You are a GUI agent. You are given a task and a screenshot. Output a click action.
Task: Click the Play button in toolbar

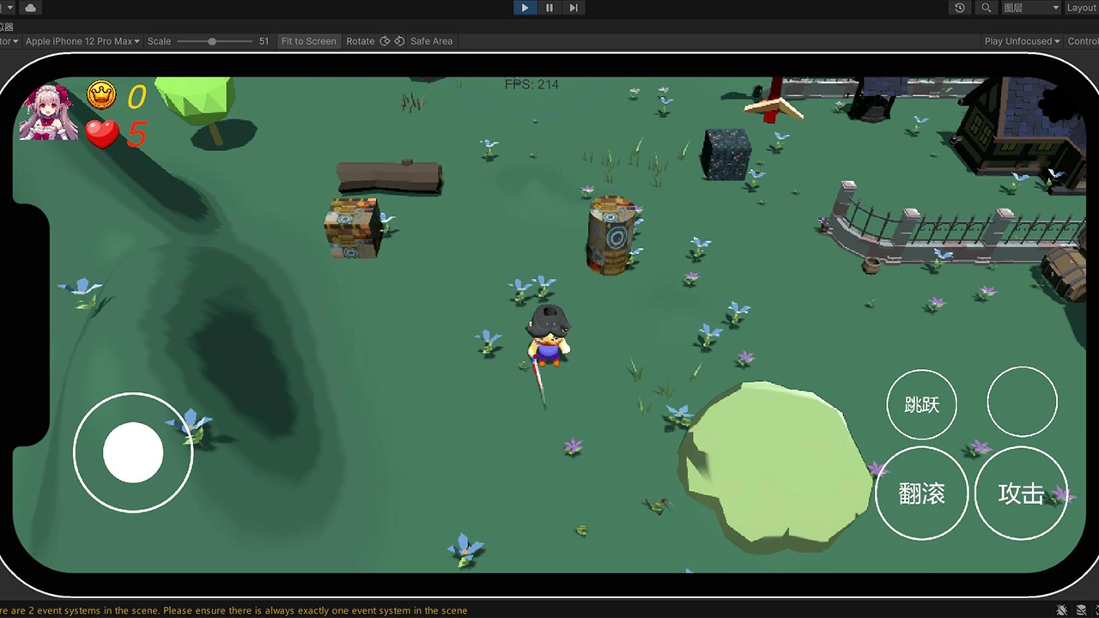(525, 8)
